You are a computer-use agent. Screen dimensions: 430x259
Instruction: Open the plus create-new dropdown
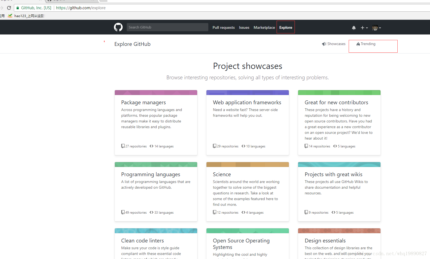pos(364,28)
